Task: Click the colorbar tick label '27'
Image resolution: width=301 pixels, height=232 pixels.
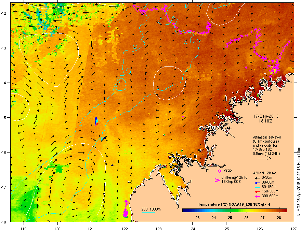Action: click(262, 218)
